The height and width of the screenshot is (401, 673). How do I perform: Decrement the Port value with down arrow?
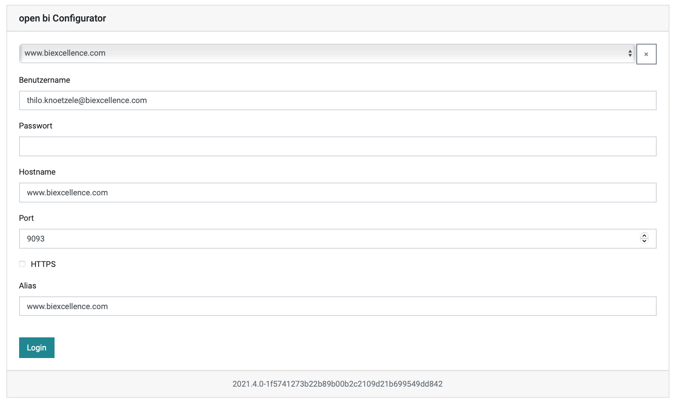644,241
